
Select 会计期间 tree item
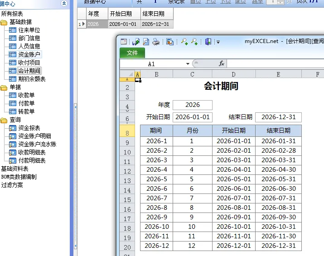(x=29, y=71)
